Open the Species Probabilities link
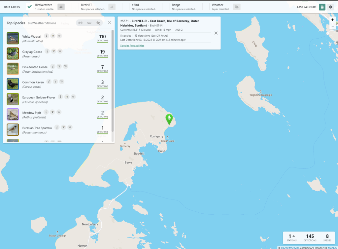Image resolution: width=338 pixels, height=249 pixels. pyautogui.click(x=132, y=46)
